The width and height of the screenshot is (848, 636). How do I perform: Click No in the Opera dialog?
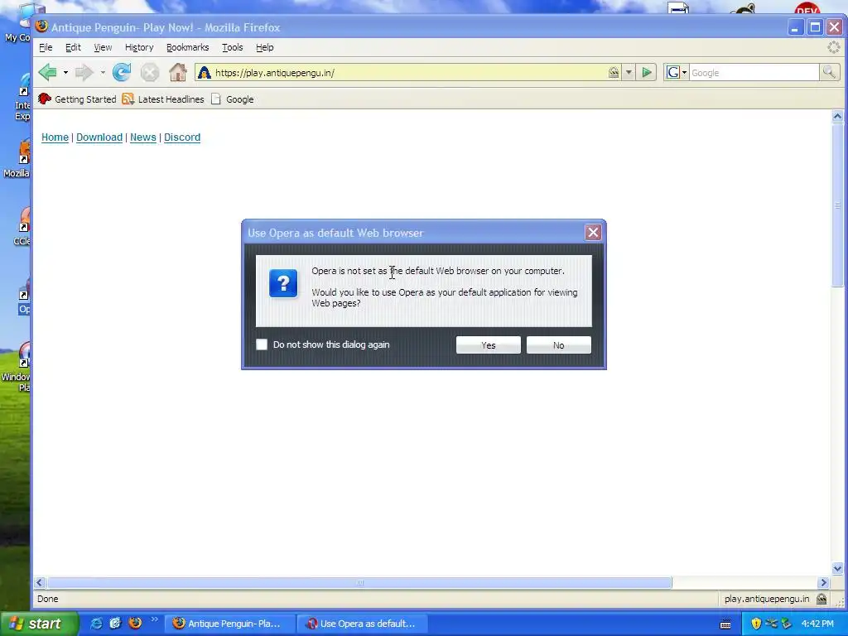pos(559,345)
